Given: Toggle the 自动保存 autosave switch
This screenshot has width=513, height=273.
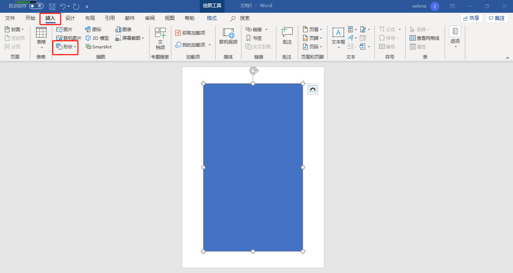Looking at the screenshot, I should [x=36, y=6].
